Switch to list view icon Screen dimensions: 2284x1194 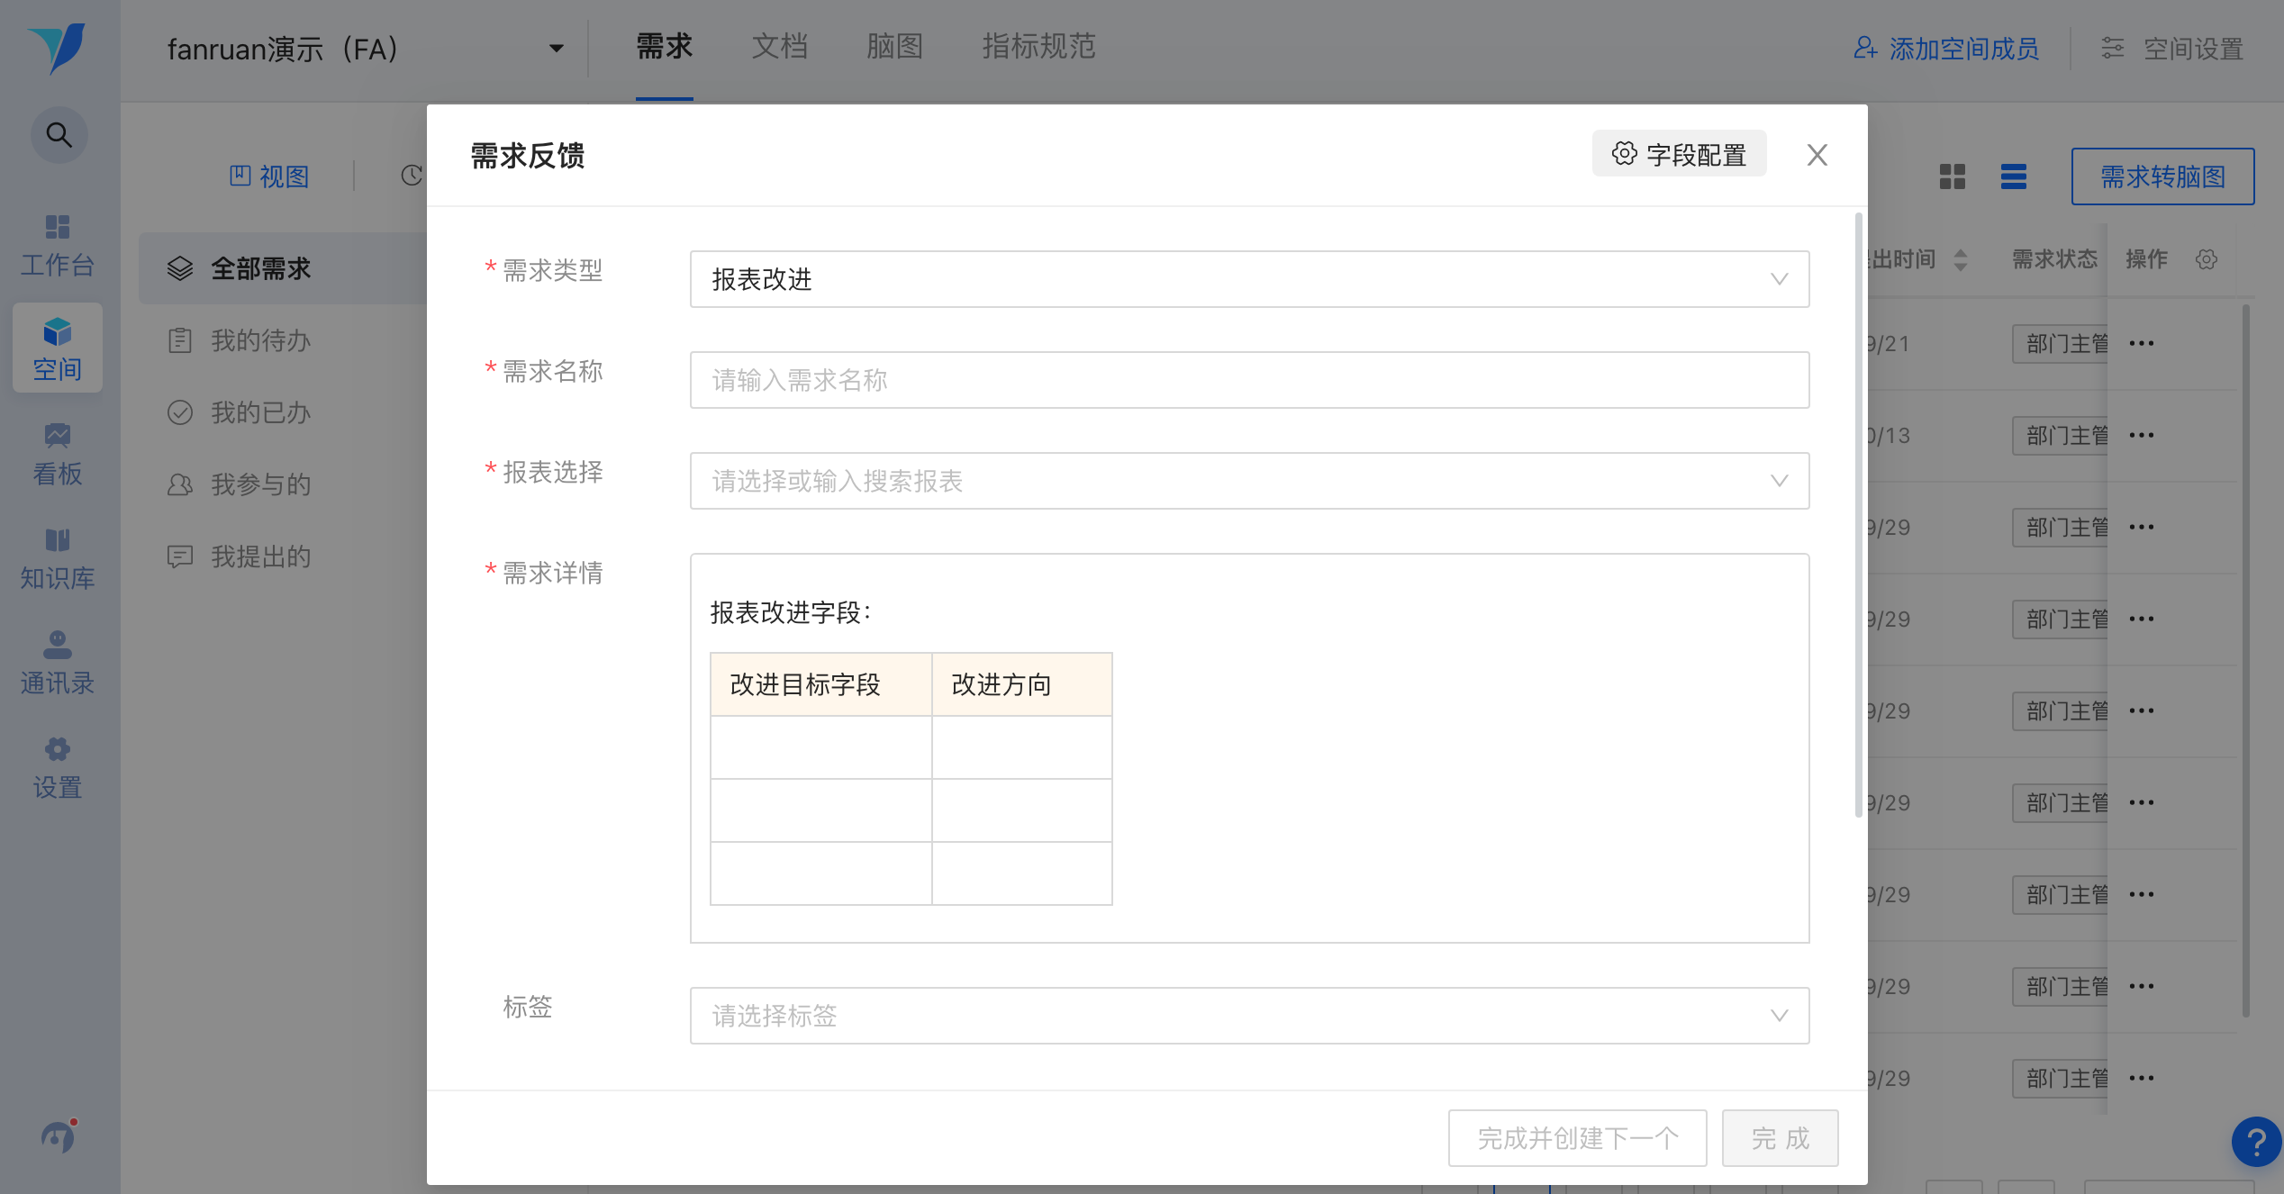pyautogui.click(x=2013, y=176)
